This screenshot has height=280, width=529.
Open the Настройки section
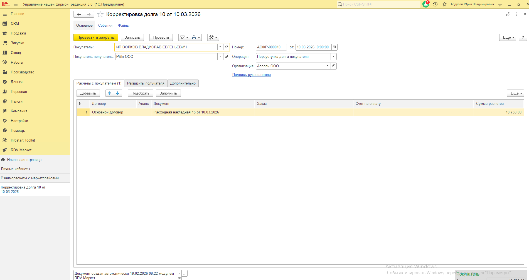pos(35,121)
